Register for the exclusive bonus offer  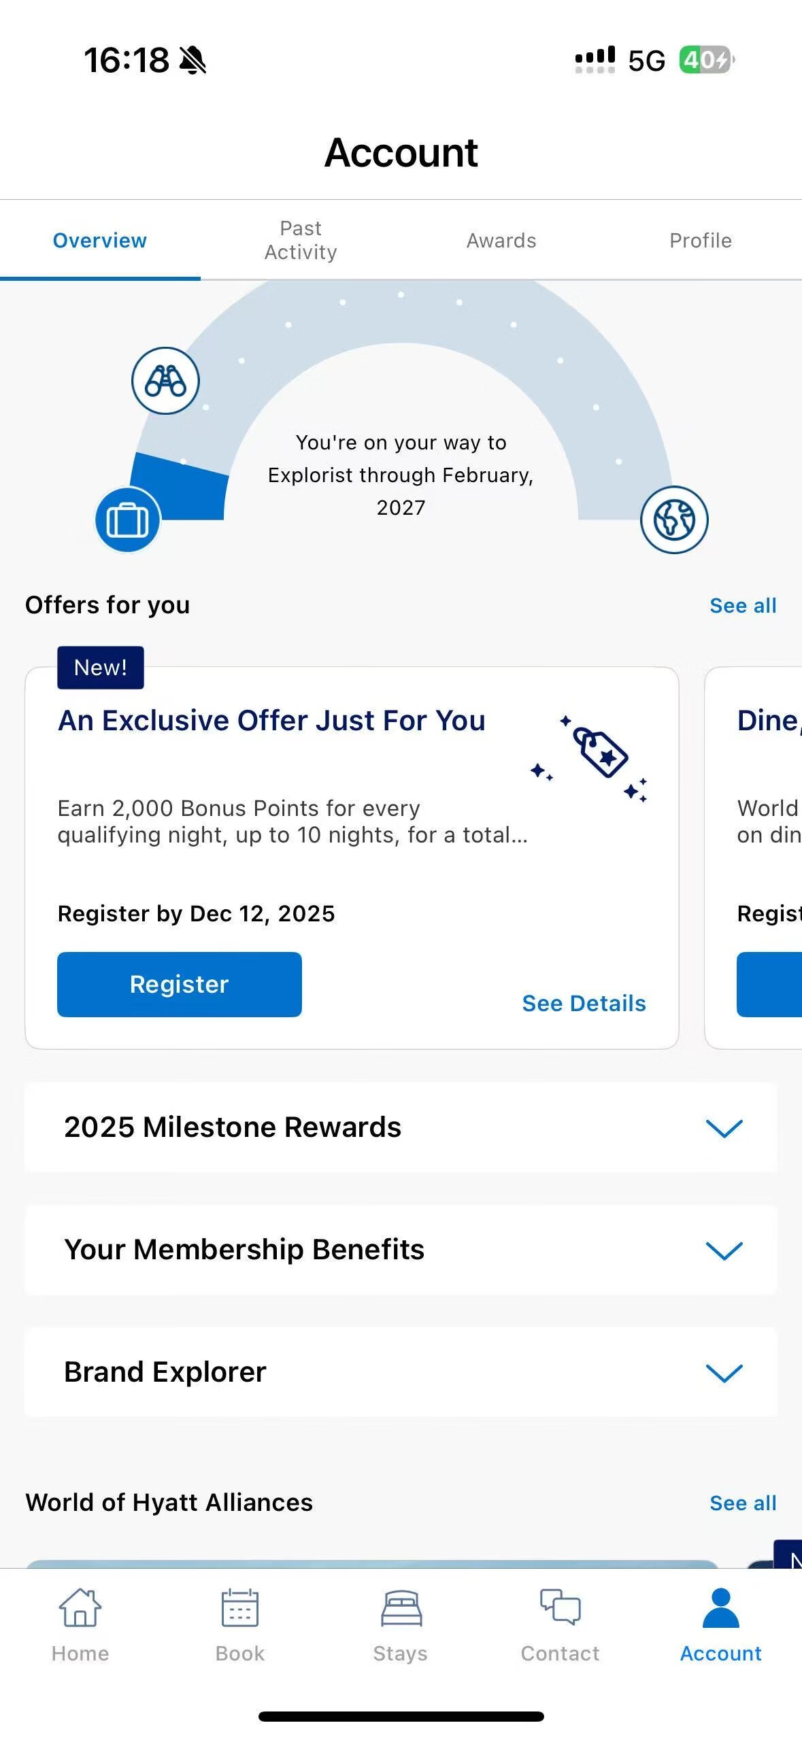coord(180,984)
